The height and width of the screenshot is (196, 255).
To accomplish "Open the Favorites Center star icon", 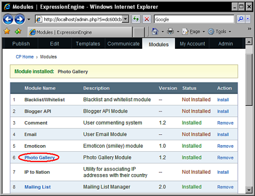I will coord(7,31).
